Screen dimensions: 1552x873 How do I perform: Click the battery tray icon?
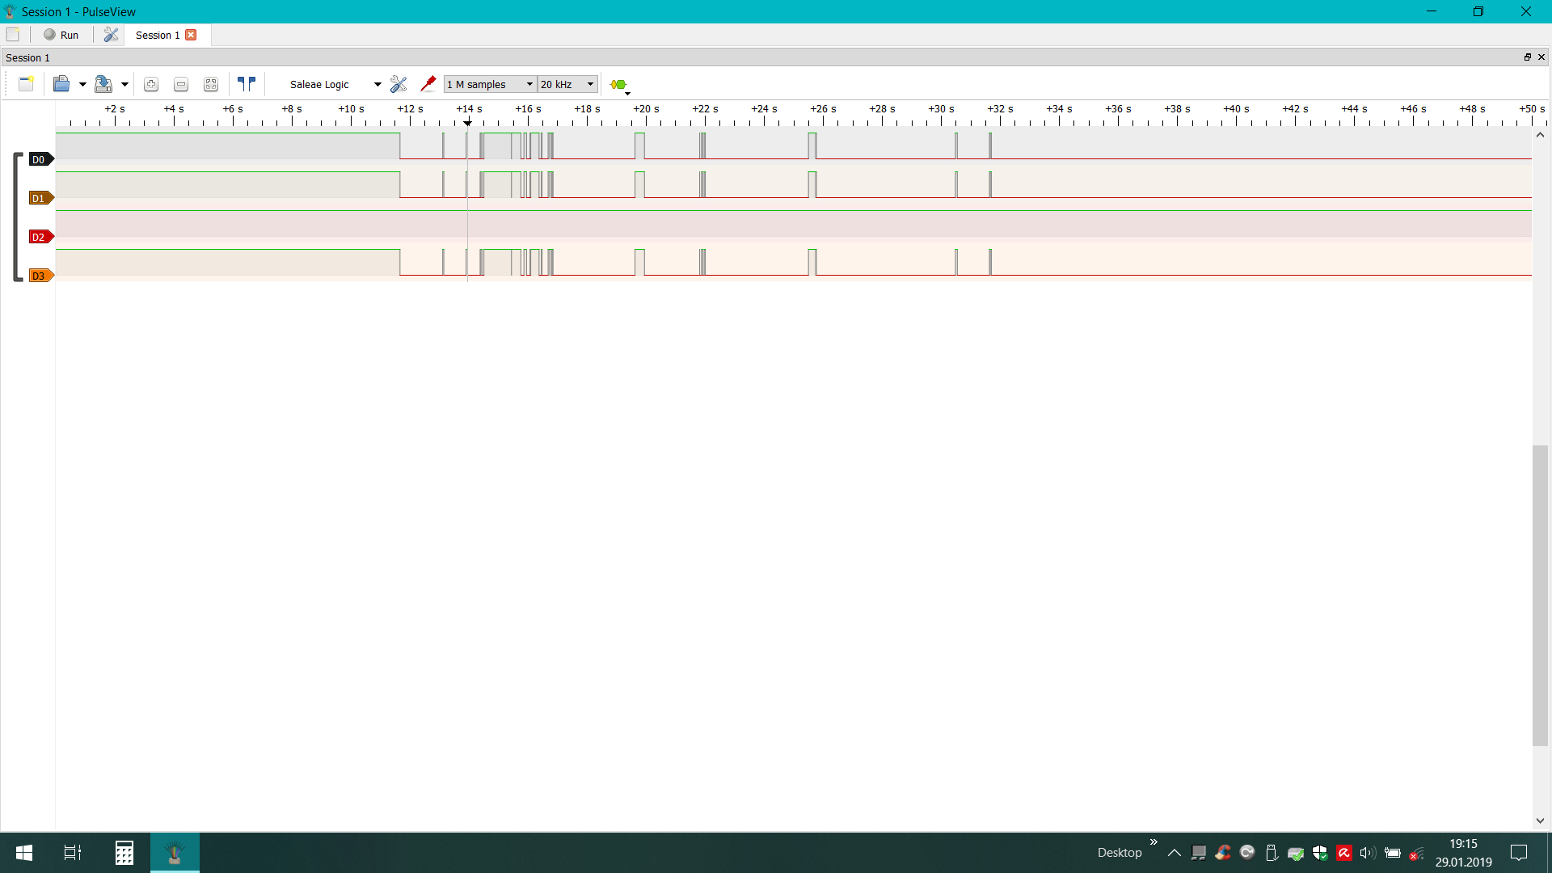(x=1393, y=853)
